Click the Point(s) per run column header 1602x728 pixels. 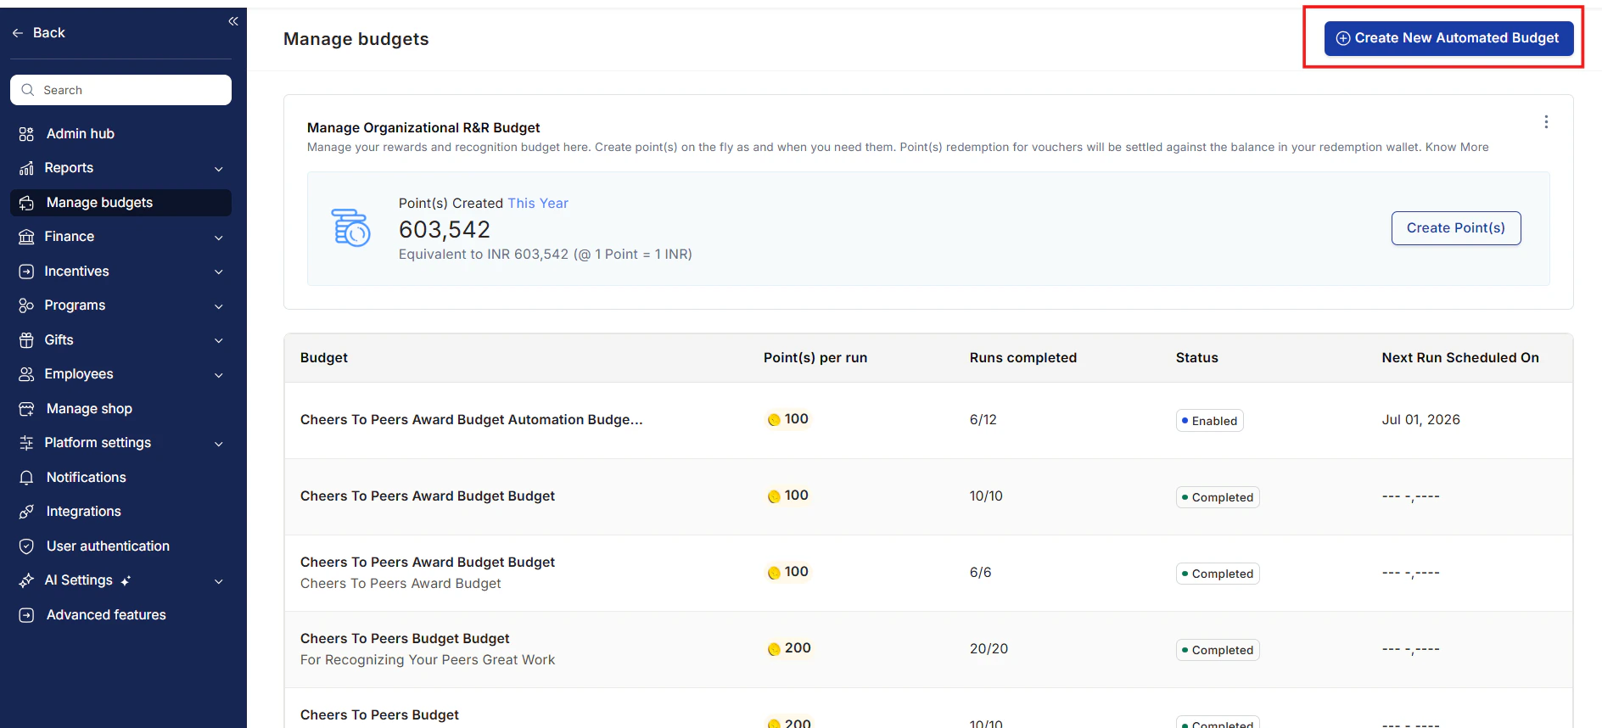coord(815,357)
